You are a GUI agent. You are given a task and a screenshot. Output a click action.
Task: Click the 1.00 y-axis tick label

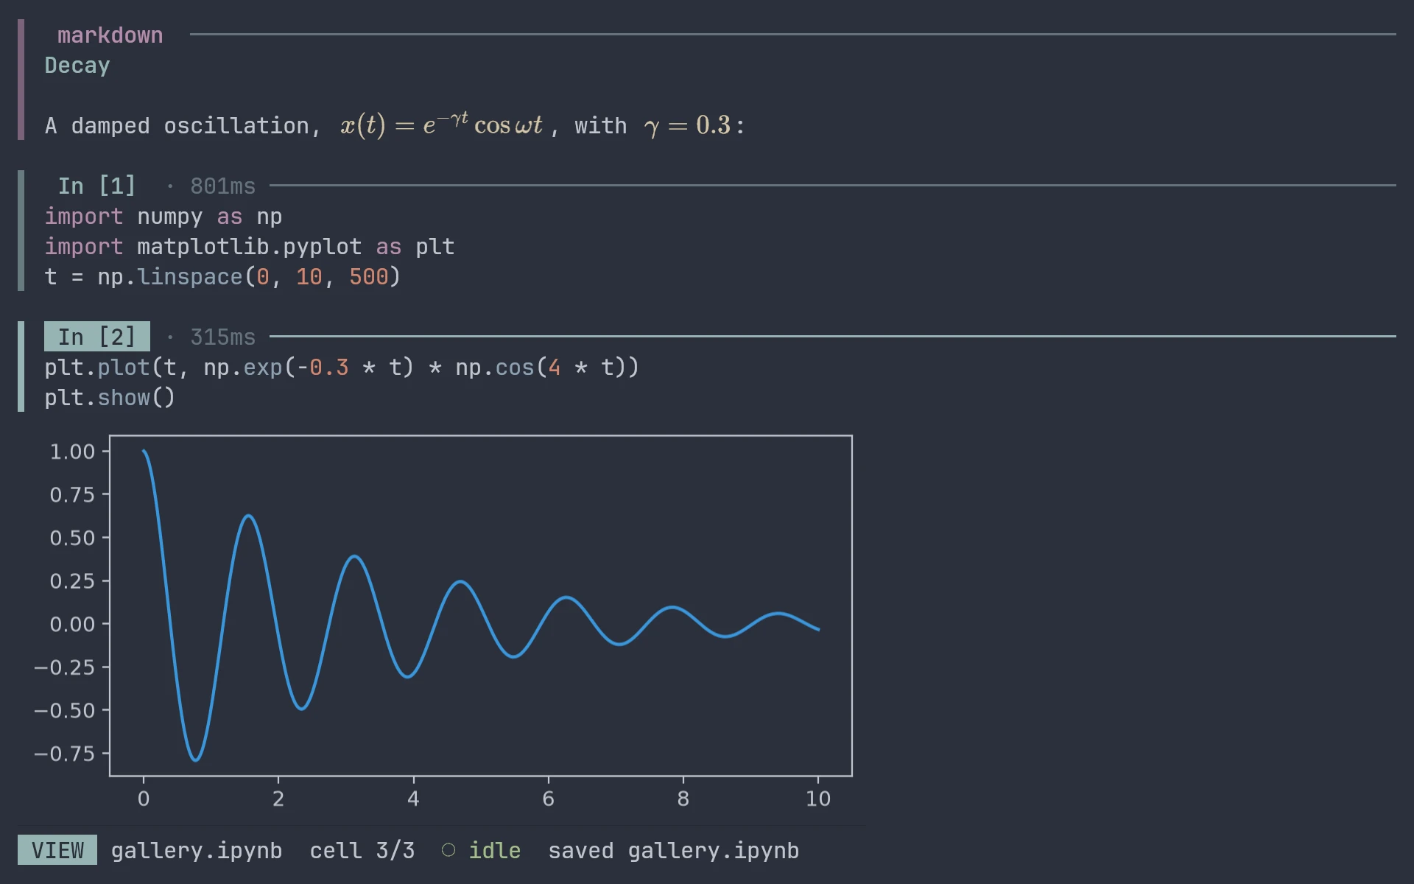click(x=72, y=452)
